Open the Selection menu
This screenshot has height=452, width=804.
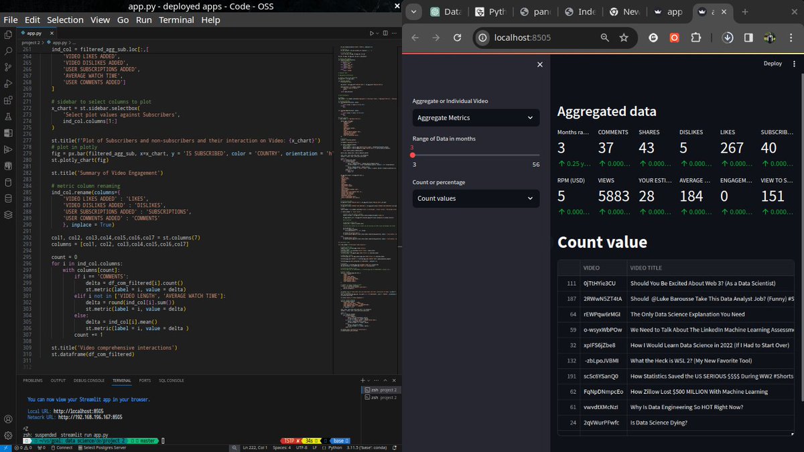tap(65, 20)
